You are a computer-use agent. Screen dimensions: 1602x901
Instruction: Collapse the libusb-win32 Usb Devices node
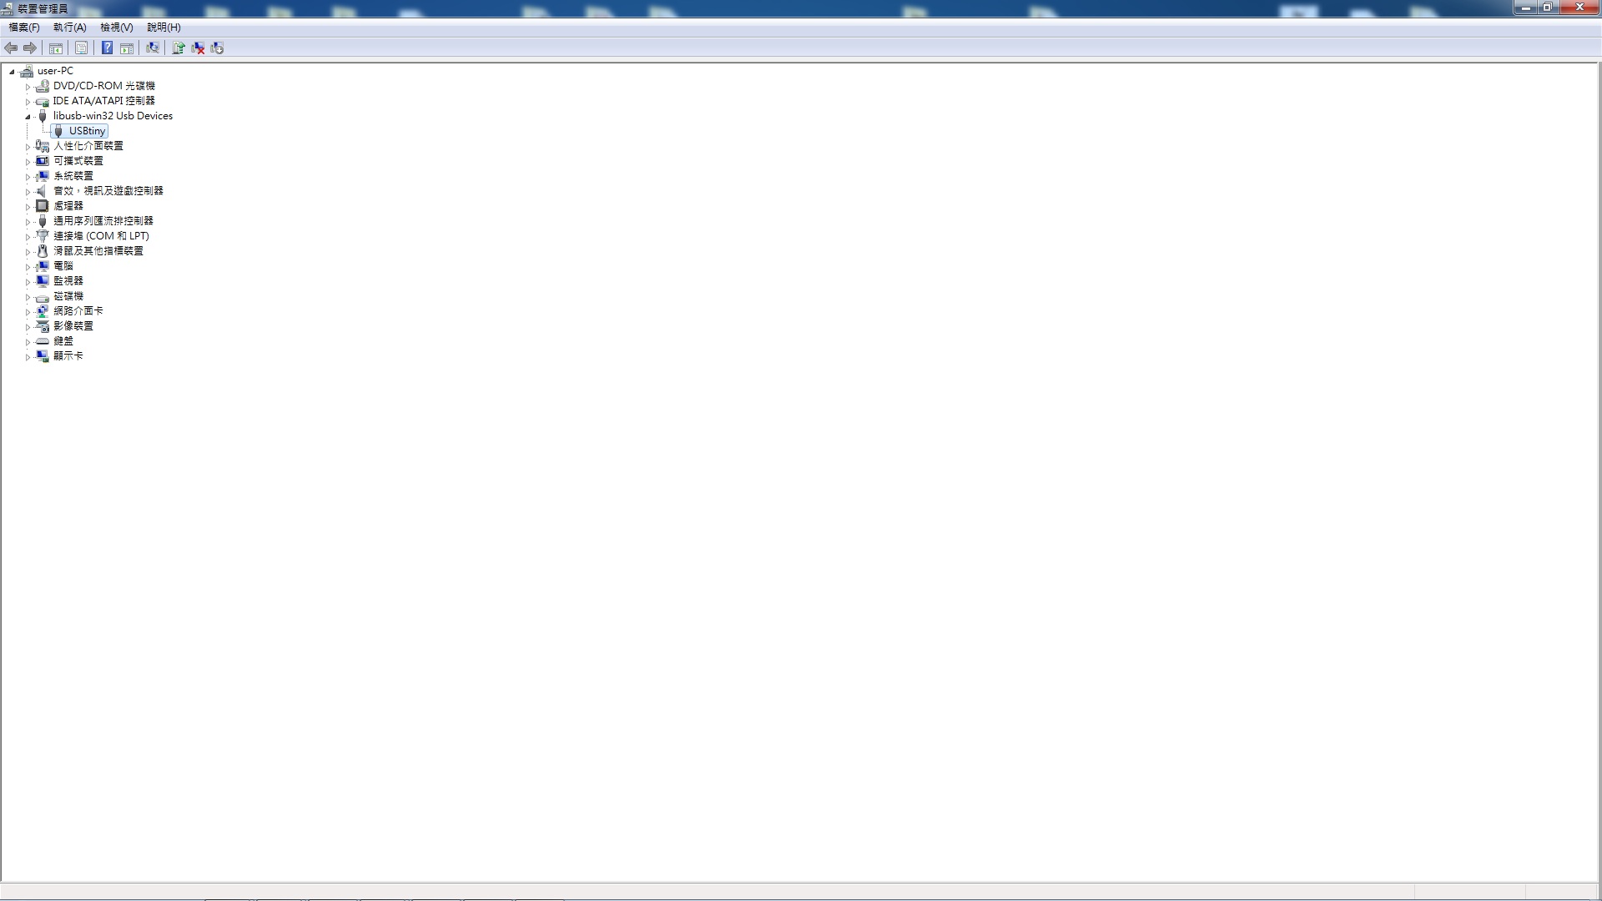[x=28, y=117]
